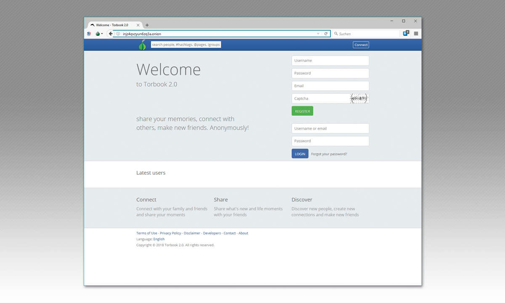Open Developers footer link
The image size is (505, 303).
tap(212, 233)
